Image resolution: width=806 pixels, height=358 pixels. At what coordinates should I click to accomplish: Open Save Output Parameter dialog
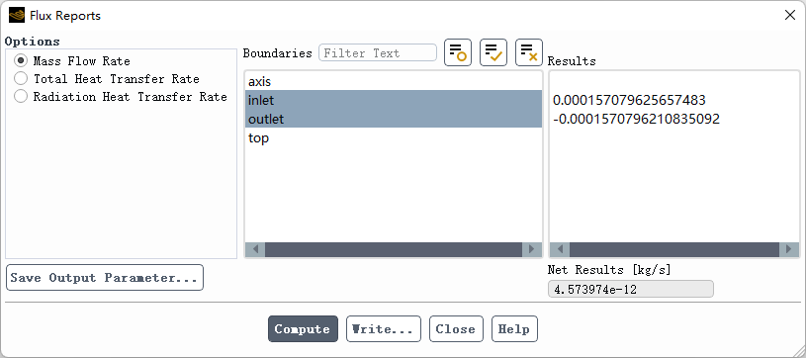point(105,278)
